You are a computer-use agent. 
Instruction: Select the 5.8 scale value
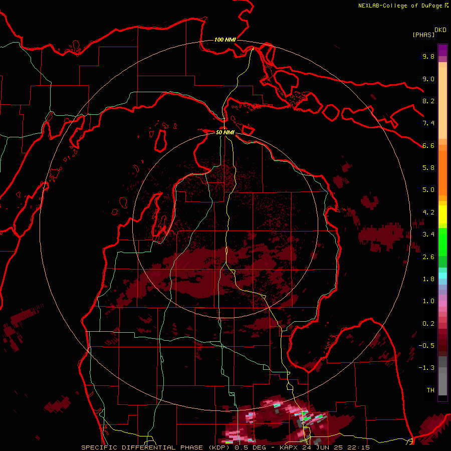[428, 168]
